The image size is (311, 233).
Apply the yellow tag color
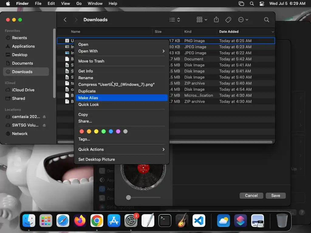tap(96, 131)
